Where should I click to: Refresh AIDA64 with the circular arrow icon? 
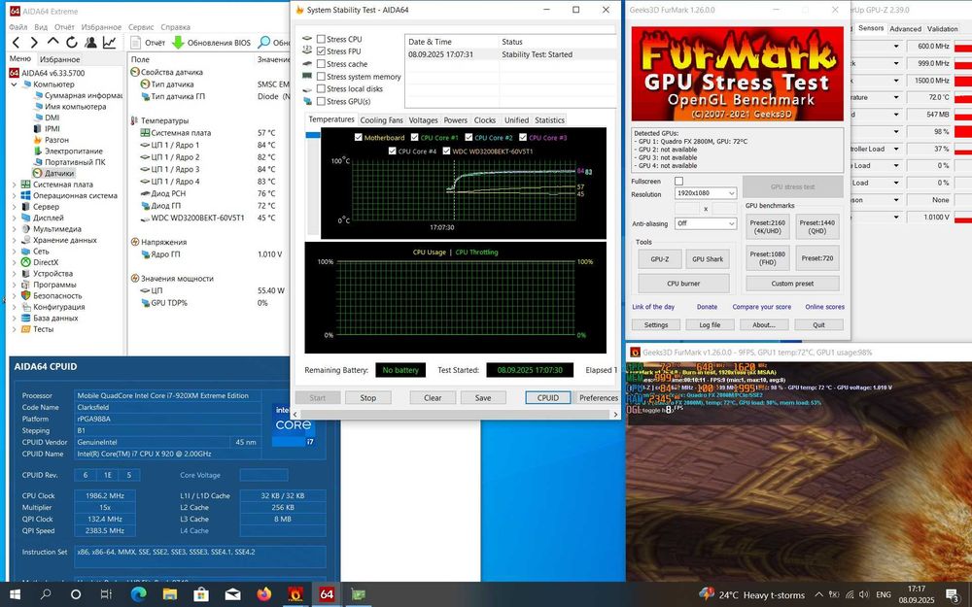(72, 42)
